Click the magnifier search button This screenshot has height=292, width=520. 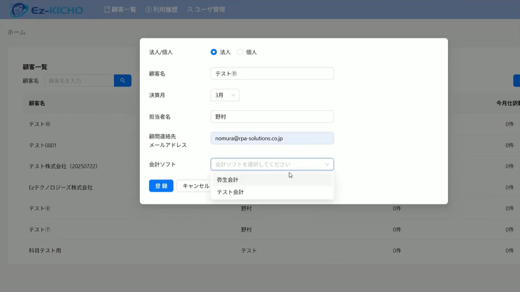click(x=123, y=80)
